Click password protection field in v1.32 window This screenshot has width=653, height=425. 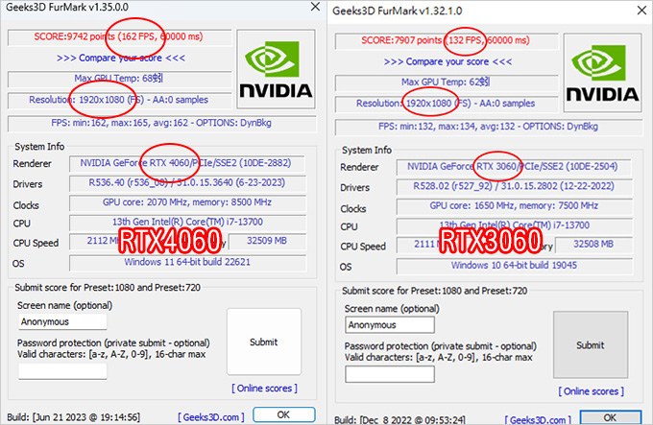point(389,374)
